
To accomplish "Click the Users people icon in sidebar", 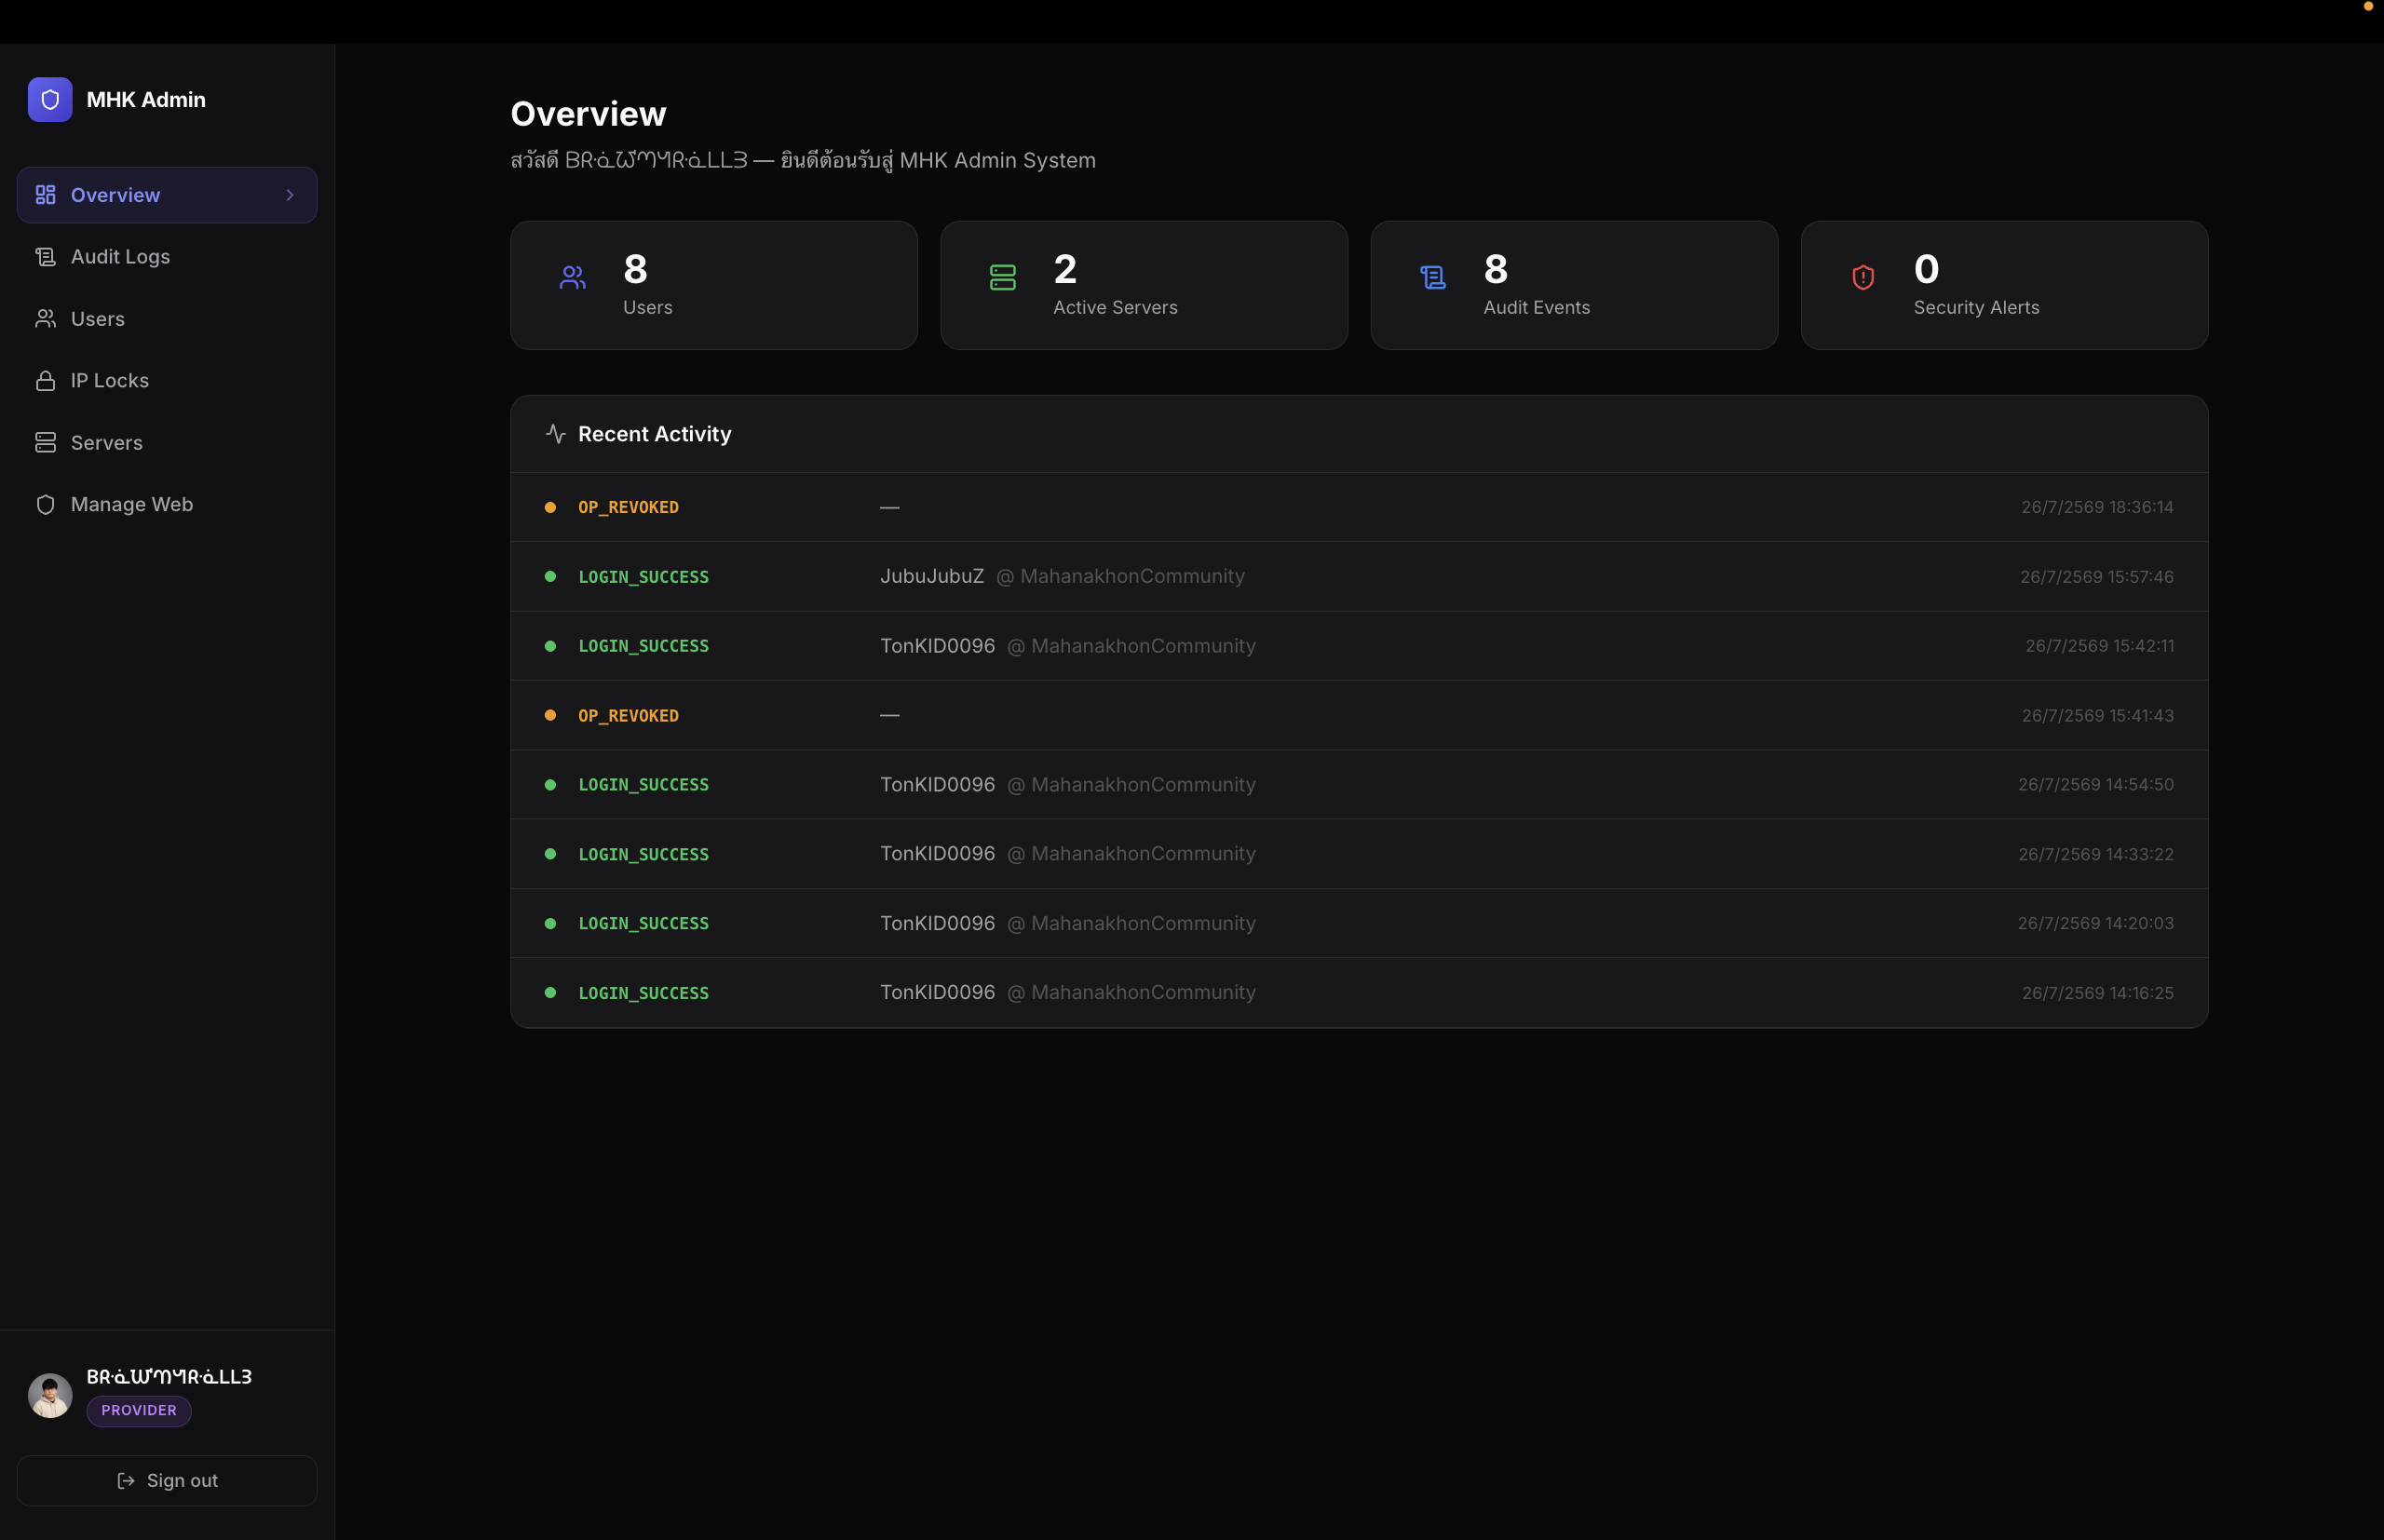I will coord(45,319).
